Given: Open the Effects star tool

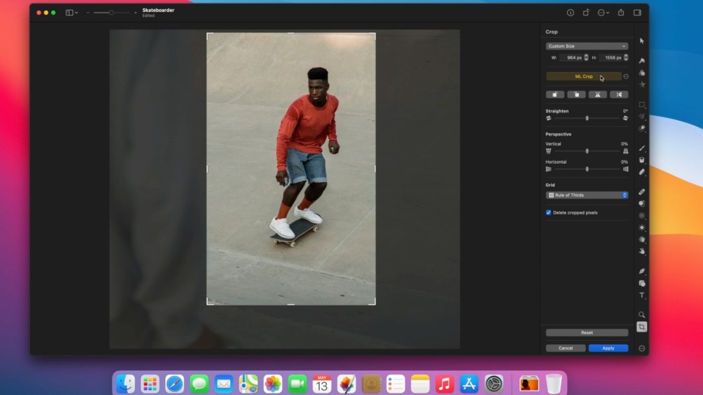Looking at the screenshot, I should (641, 84).
